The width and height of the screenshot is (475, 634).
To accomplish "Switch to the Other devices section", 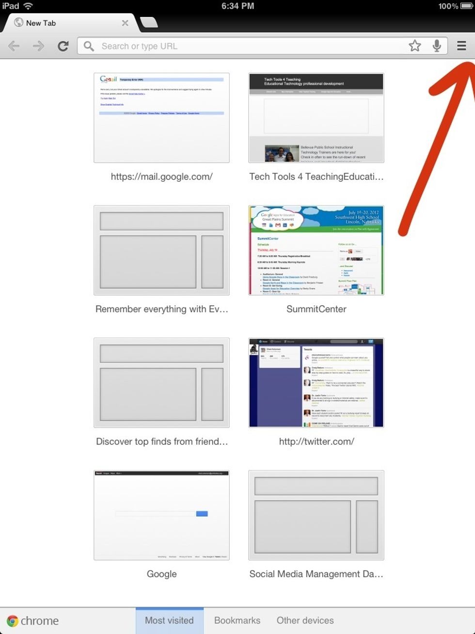I will [305, 620].
